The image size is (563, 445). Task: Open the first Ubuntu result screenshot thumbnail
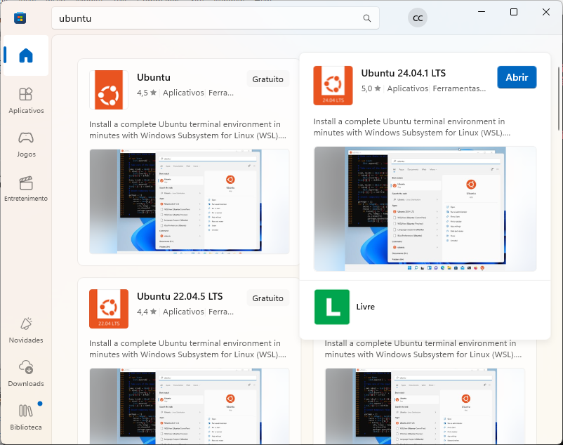click(x=189, y=201)
